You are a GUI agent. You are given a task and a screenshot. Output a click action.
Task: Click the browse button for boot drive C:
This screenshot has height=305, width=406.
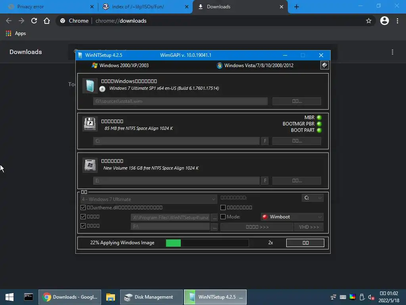(297, 141)
